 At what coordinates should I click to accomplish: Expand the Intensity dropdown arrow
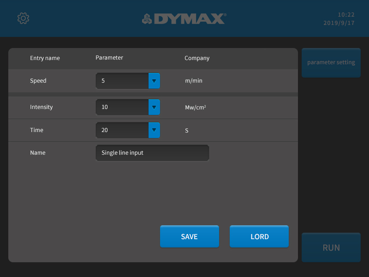154,107
